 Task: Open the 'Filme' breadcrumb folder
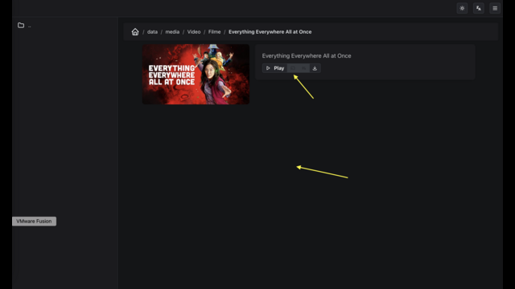[215, 32]
